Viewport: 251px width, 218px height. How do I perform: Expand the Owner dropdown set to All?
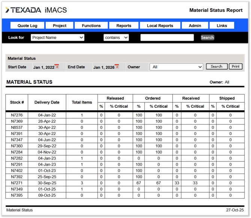[176, 67]
